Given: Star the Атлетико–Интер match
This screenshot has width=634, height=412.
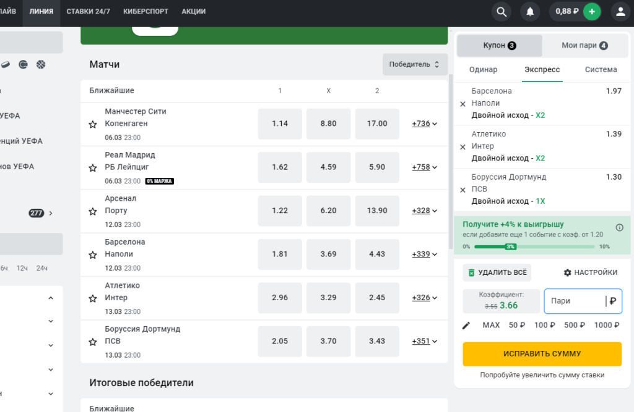Looking at the screenshot, I should tap(93, 298).
